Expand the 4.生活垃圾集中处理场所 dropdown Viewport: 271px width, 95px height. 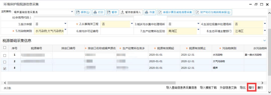point(265,24)
